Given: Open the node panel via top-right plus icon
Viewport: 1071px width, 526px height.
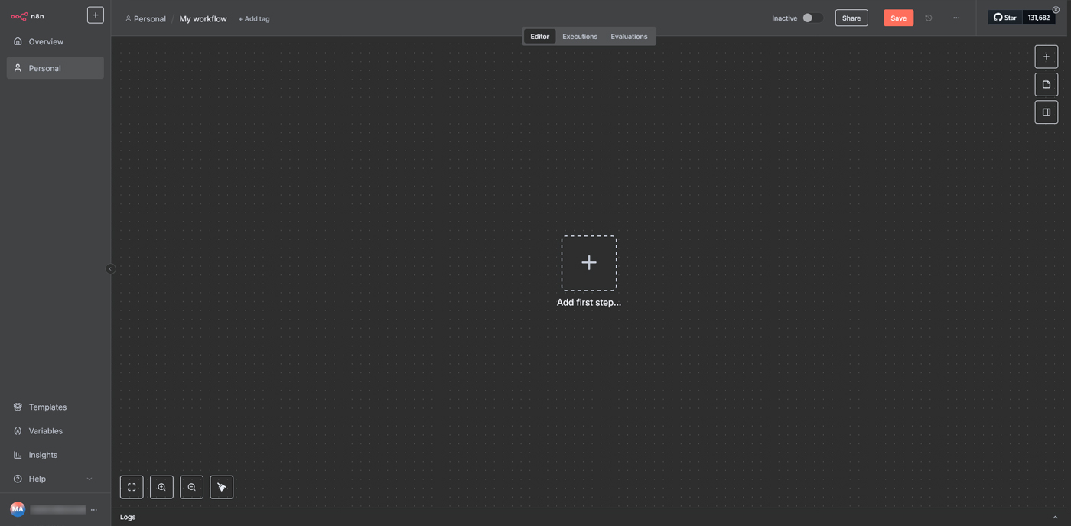Looking at the screenshot, I should [1046, 56].
